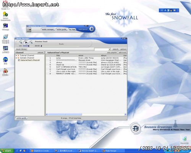
Task: Select track 1 "jump" in playlist
Action: (86, 58)
